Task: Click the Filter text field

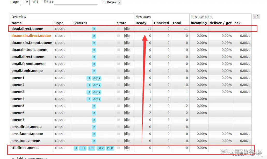Action: click(76, 2)
